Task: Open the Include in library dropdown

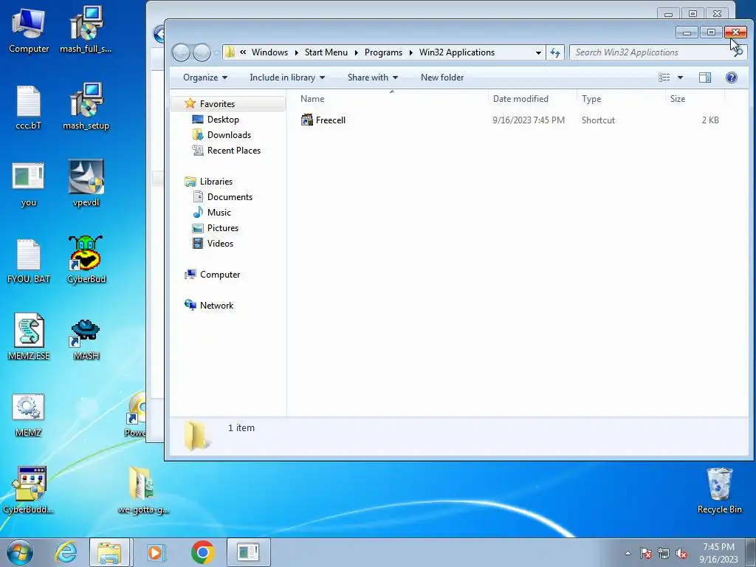Action: point(287,78)
